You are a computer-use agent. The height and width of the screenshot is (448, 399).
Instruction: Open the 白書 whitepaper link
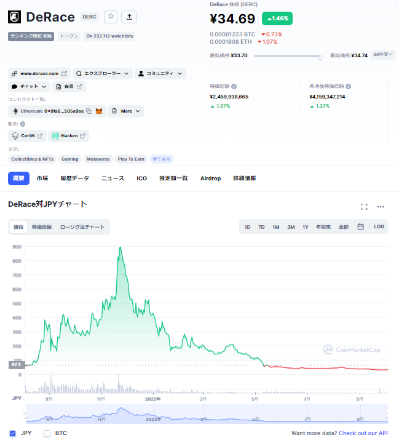69,87
